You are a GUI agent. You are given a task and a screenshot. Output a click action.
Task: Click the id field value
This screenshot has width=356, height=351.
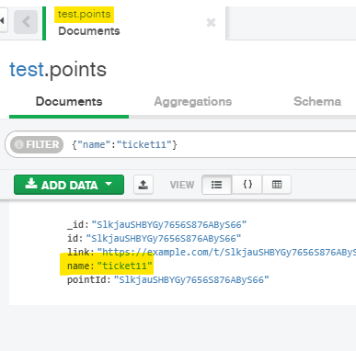[164, 238]
